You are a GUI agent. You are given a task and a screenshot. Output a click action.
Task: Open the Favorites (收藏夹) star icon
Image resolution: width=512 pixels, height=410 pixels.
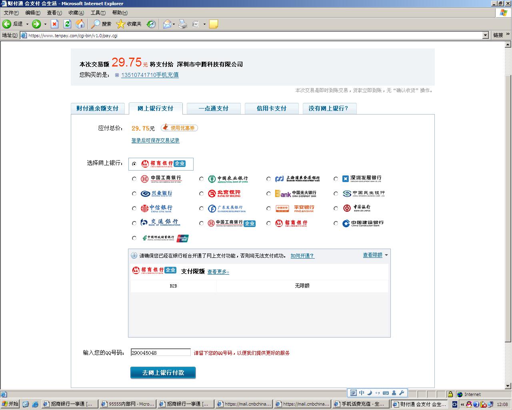(120, 24)
